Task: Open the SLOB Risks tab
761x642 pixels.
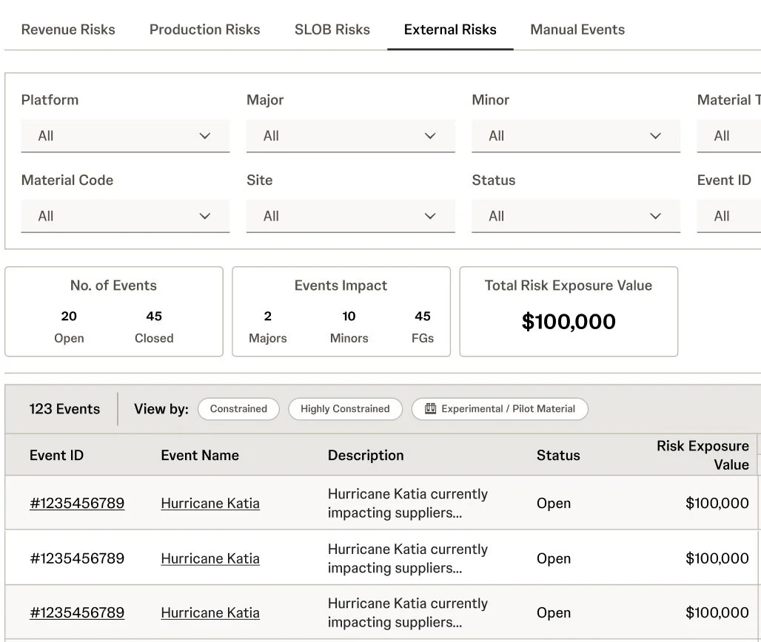Action: pyautogui.click(x=332, y=30)
